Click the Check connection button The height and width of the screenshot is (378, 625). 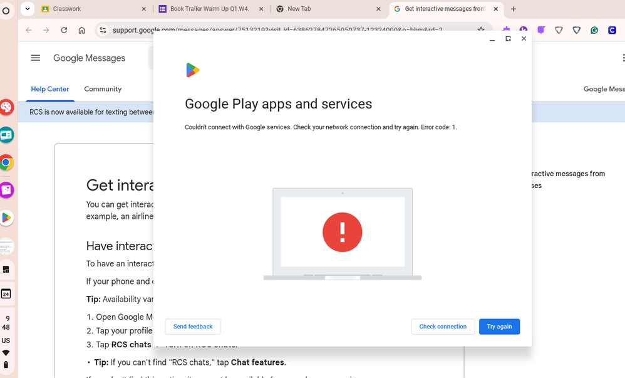[442, 327]
